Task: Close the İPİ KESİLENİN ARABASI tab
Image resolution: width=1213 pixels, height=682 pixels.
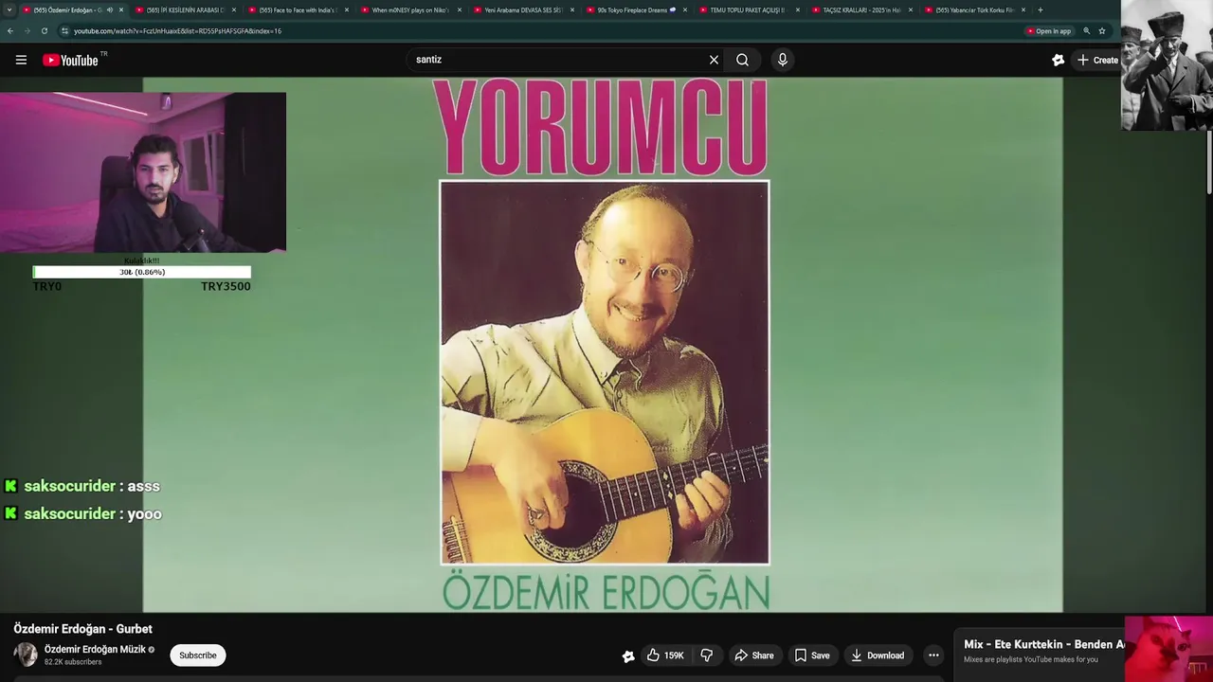Action: click(x=234, y=9)
